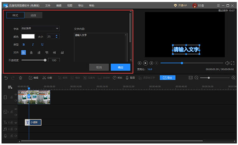Toggle lock on the music track
This screenshot has width=238, height=145.
(x=11, y=129)
